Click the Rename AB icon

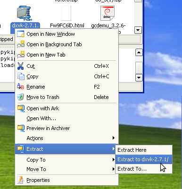point(21,87)
